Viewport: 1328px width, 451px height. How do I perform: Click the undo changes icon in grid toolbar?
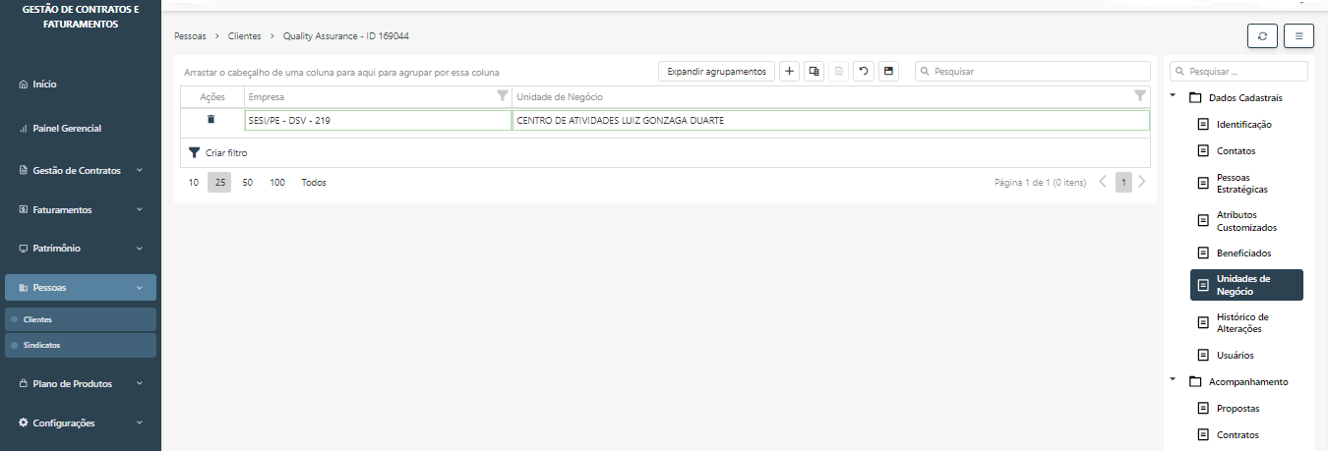tap(863, 72)
